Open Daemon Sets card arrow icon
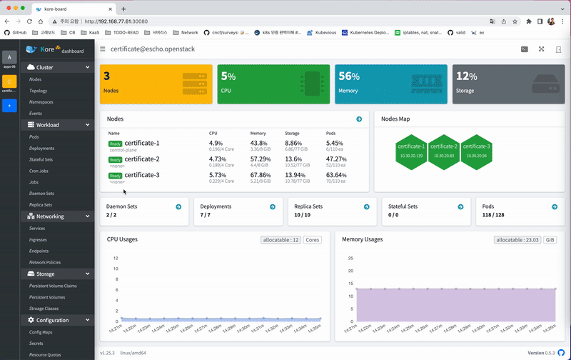Viewport: 571px width, 360px height. coord(178,206)
